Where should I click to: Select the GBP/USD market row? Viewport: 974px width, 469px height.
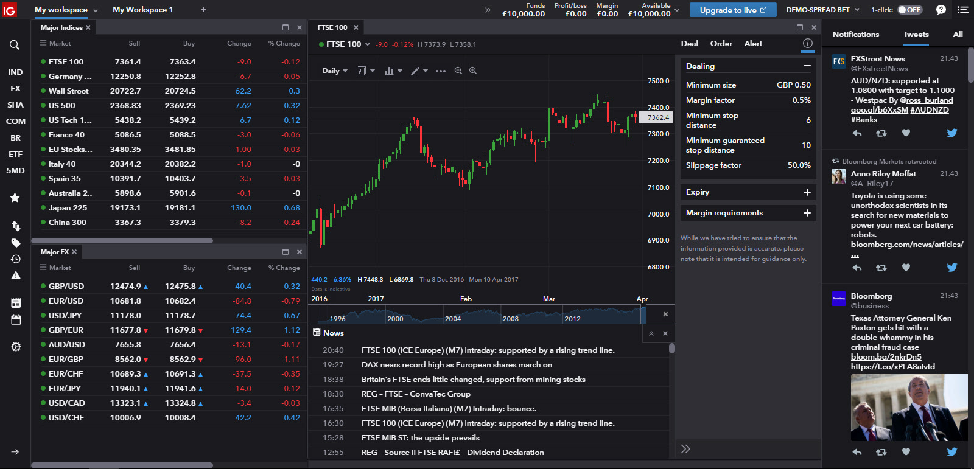point(170,287)
